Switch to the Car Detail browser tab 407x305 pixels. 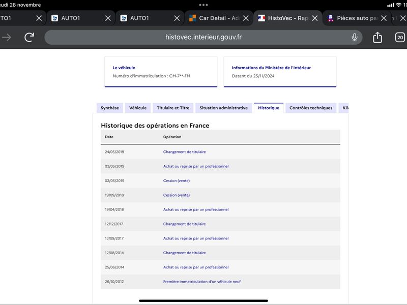pos(219,18)
